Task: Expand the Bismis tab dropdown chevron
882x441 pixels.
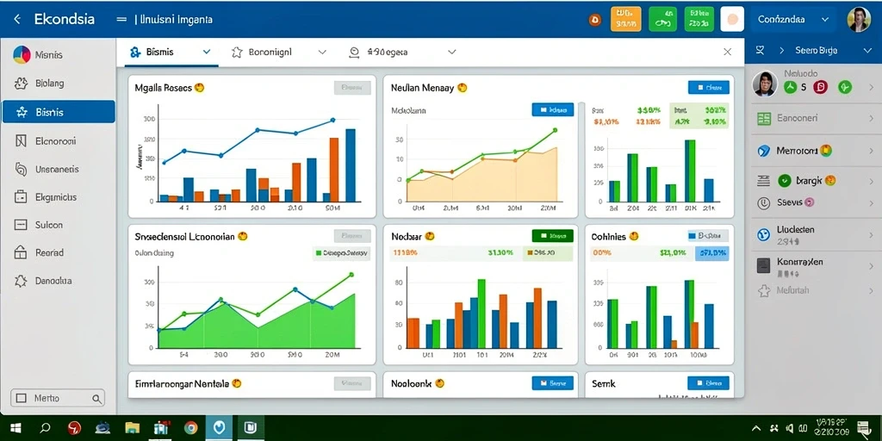Action: click(207, 52)
